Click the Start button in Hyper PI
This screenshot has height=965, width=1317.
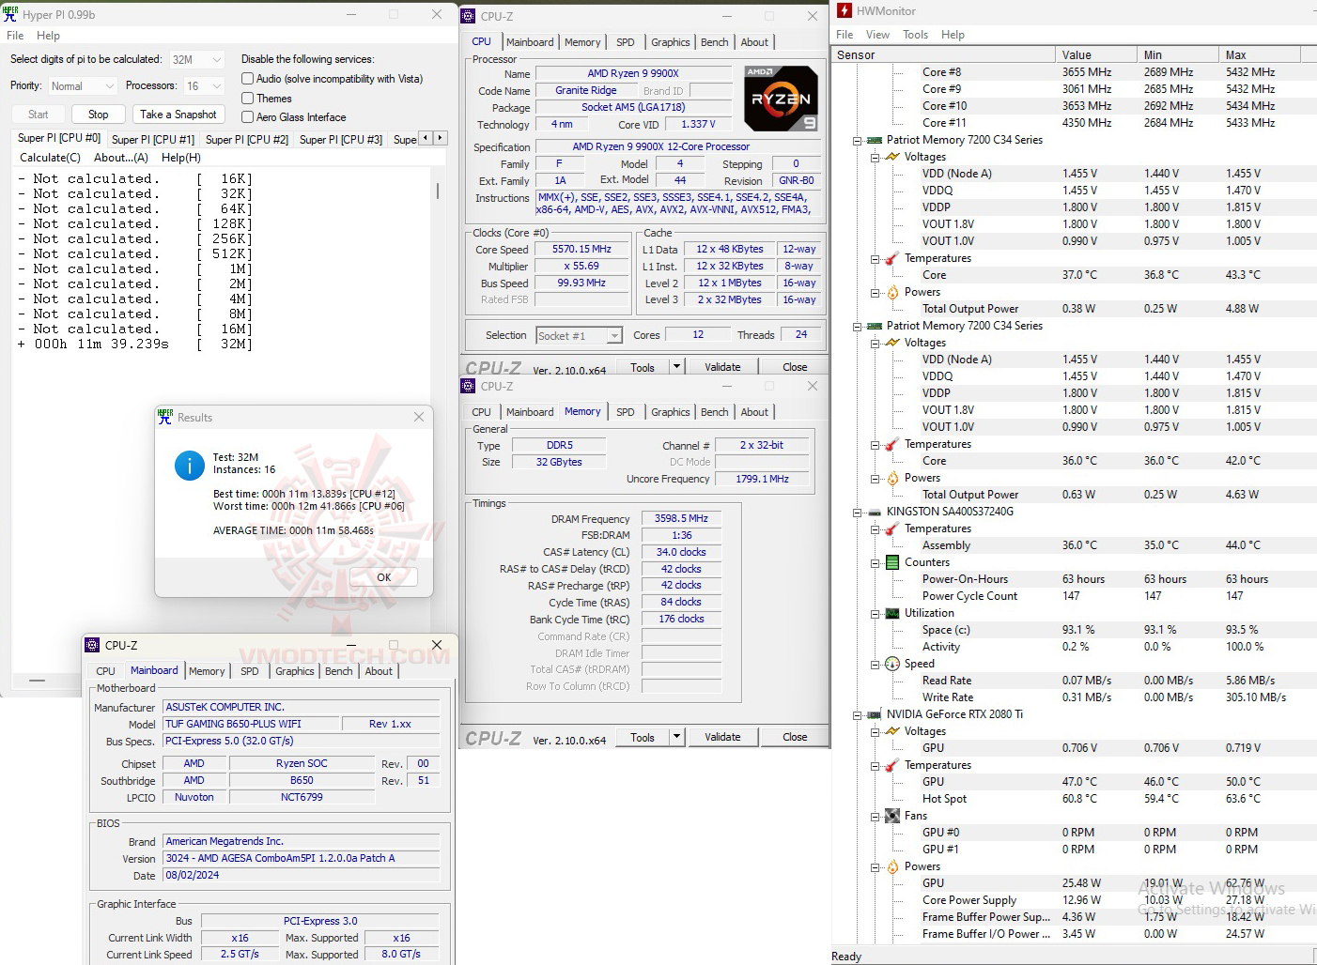37,114
